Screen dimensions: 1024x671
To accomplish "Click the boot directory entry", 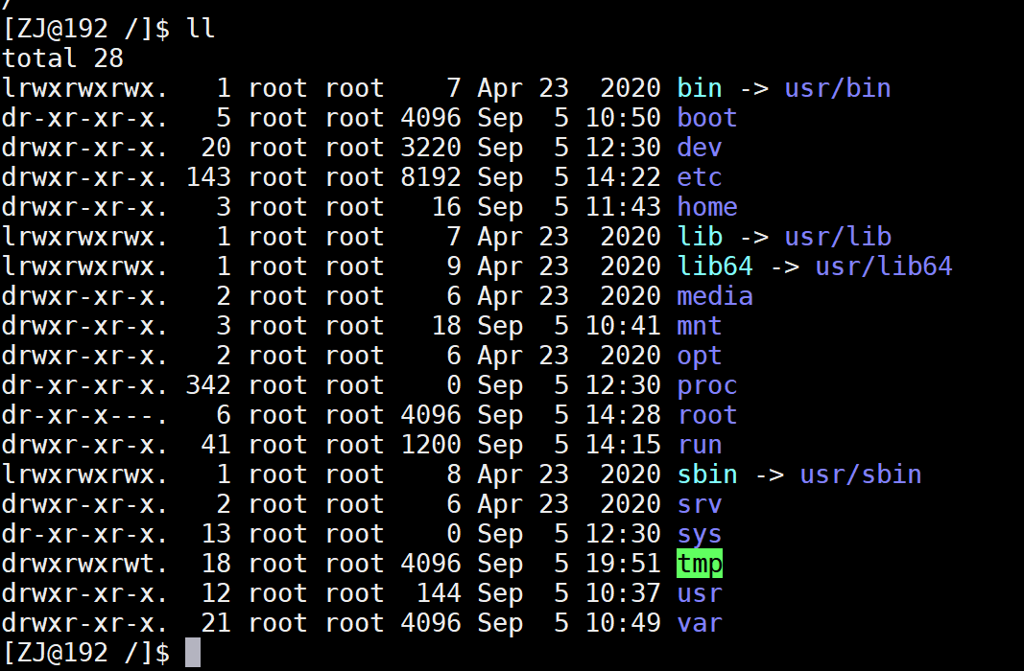I will [x=707, y=118].
